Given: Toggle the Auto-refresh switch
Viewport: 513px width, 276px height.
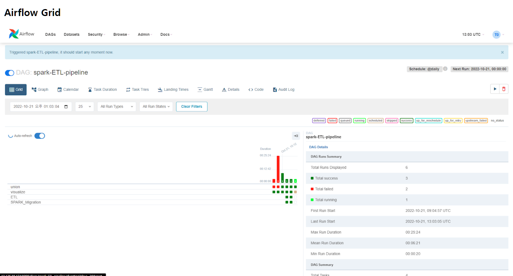Looking at the screenshot, I should (40, 136).
